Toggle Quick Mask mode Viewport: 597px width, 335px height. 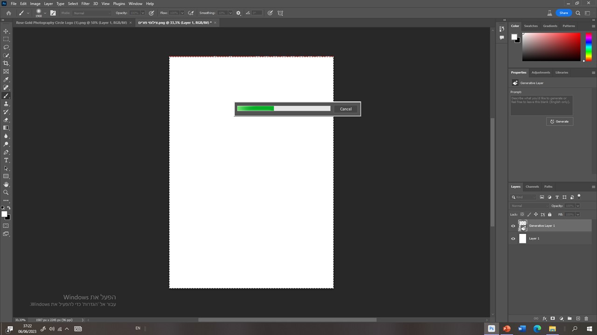[x=6, y=226]
